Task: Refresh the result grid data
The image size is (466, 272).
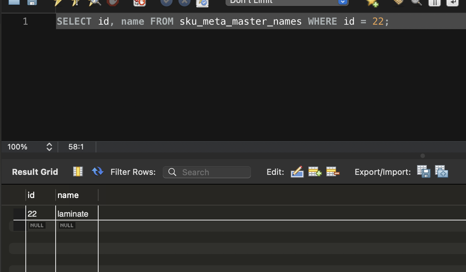Action: pos(97,171)
